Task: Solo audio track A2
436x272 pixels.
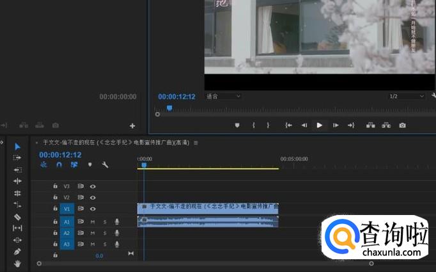Action: point(105,233)
